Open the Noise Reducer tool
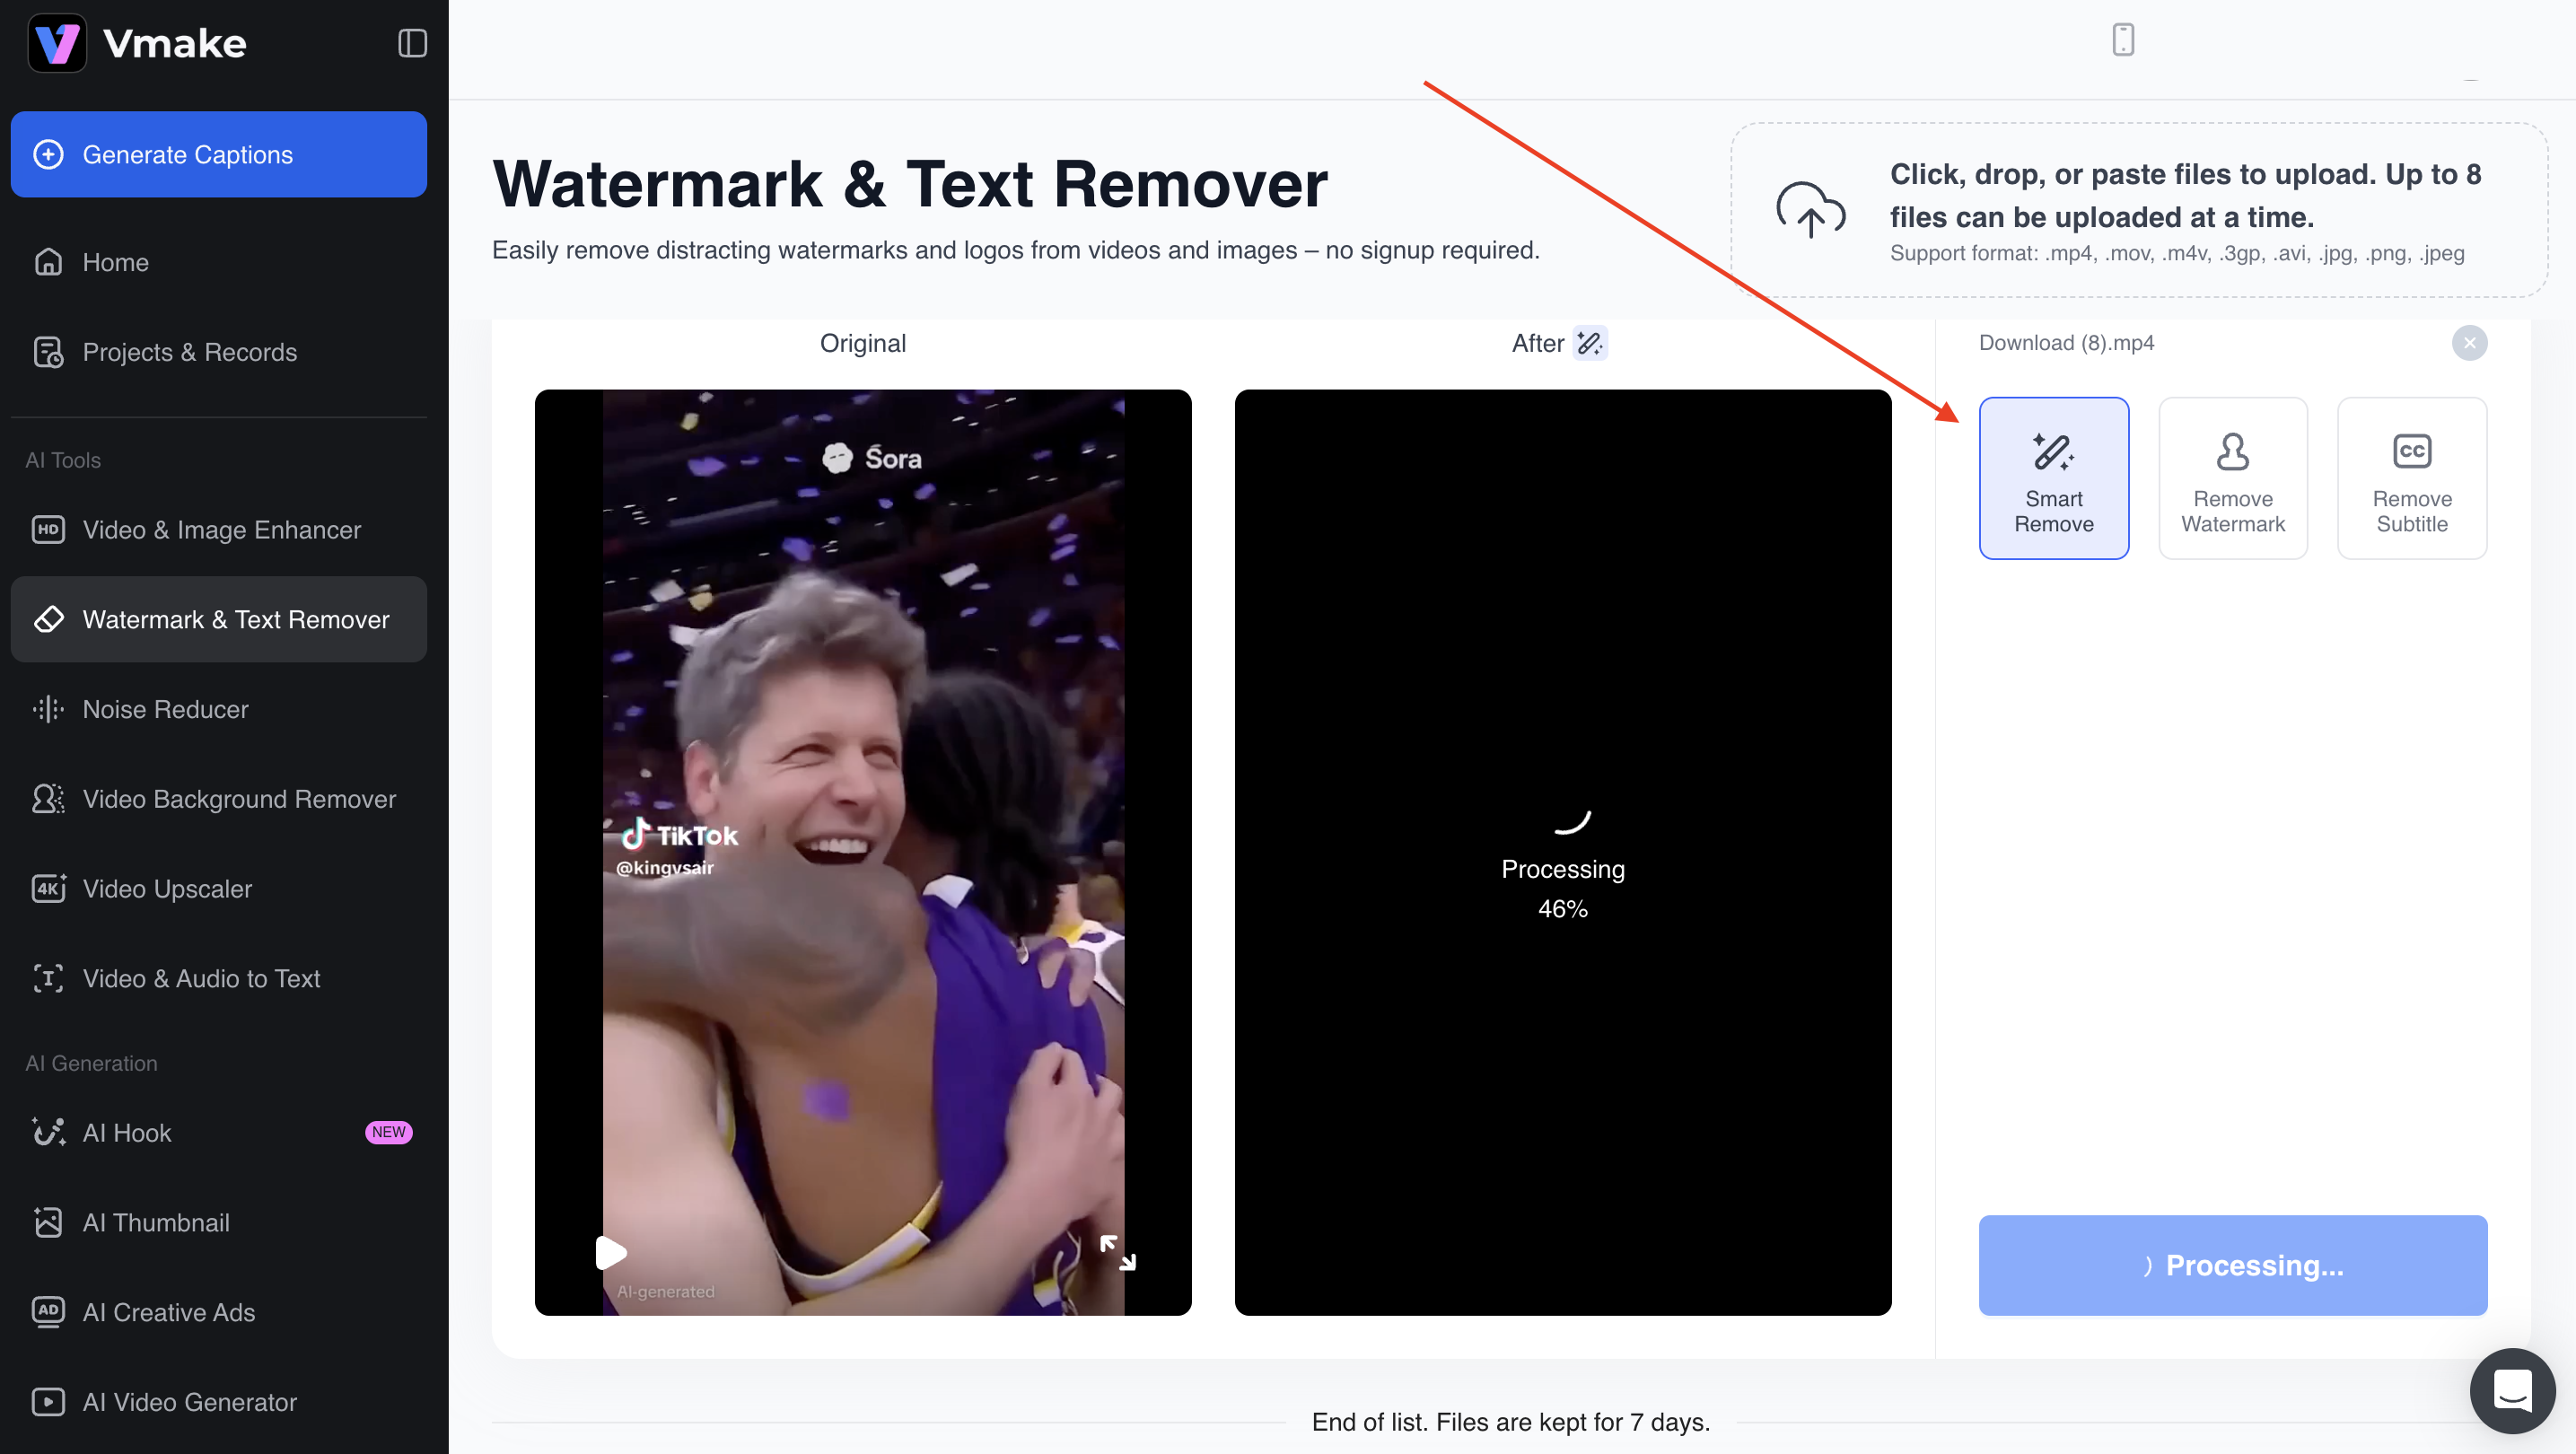This screenshot has width=2576, height=1454. point(165,709)
